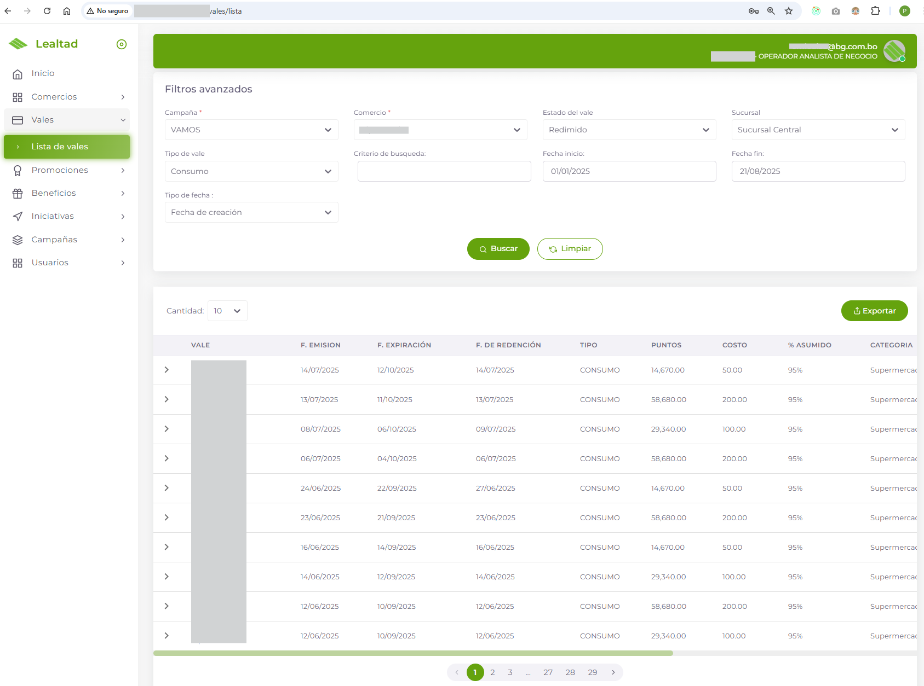The height and width of the screenshot is (686, 924).
Task: Select the Inicio home icon in sidebar
Action: coord(18,73)
